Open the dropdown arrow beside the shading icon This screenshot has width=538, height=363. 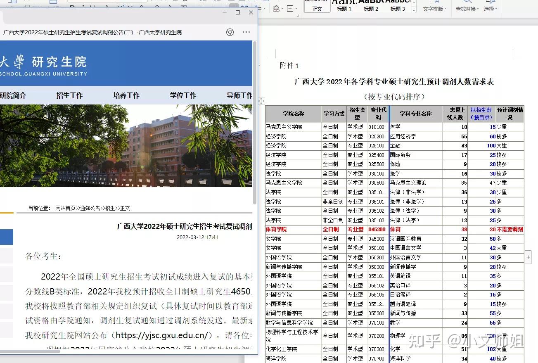tap(282, 9)
